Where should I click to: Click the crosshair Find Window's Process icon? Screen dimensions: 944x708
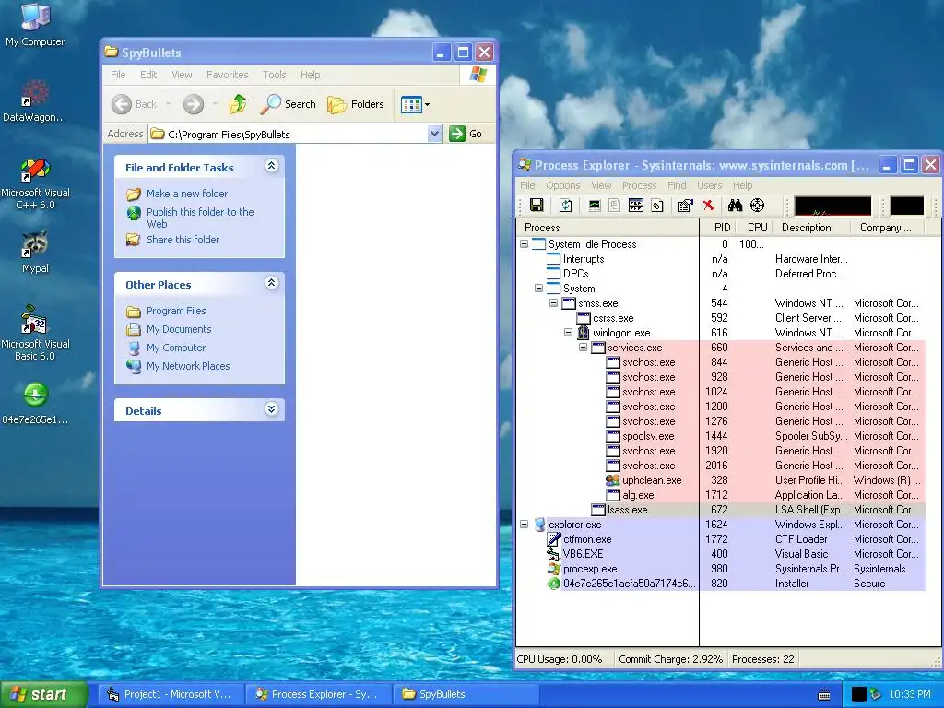tap(758, 206)
